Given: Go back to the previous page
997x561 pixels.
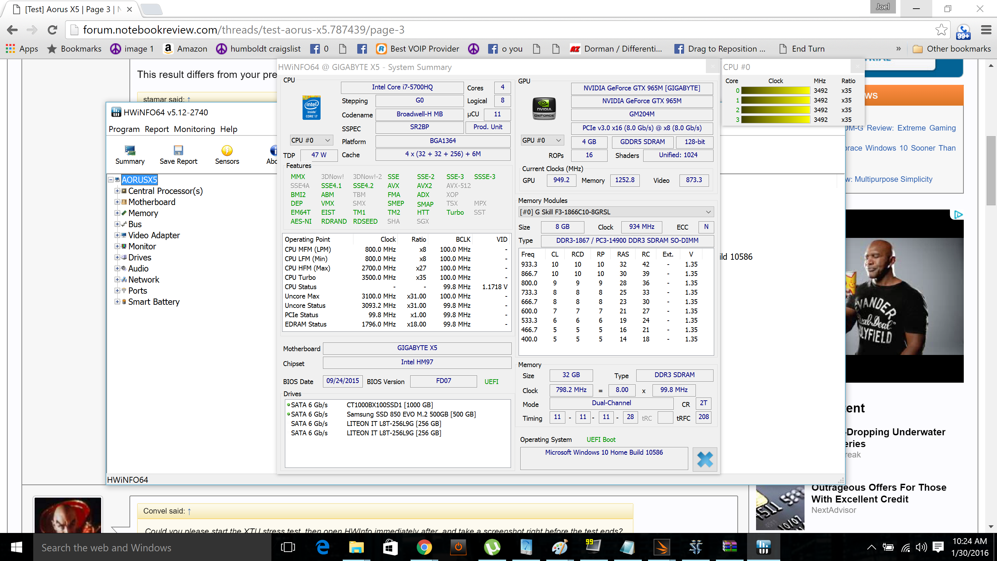Looking at the screenshot, I should click(12, 30).
